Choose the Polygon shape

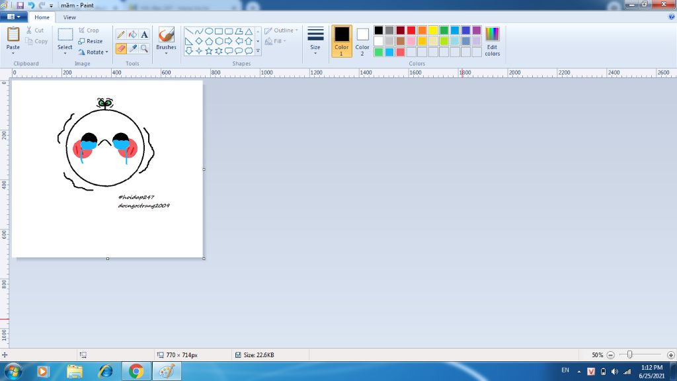pyautogui.click(x=239, y=32)
